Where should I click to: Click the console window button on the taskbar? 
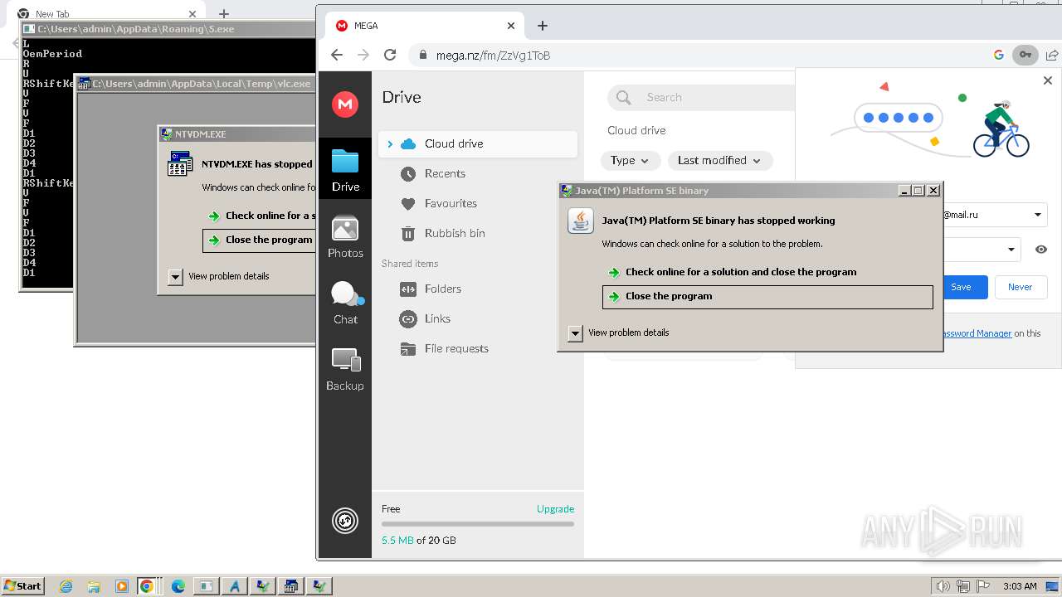pyautogui.click(x=206, y=586)
